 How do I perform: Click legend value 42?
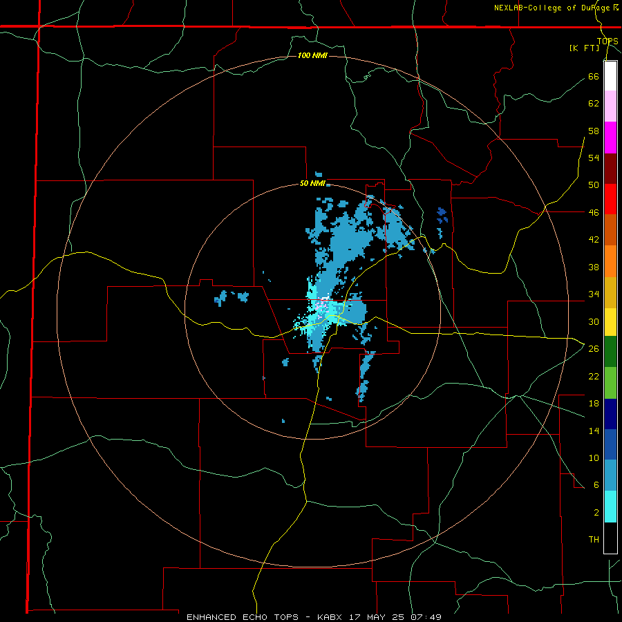coord(594,240)
